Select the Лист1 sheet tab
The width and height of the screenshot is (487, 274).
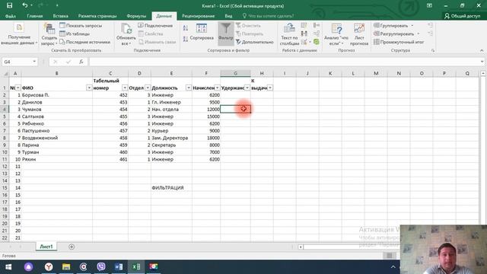pyautogui.click(x=46, y=247)
